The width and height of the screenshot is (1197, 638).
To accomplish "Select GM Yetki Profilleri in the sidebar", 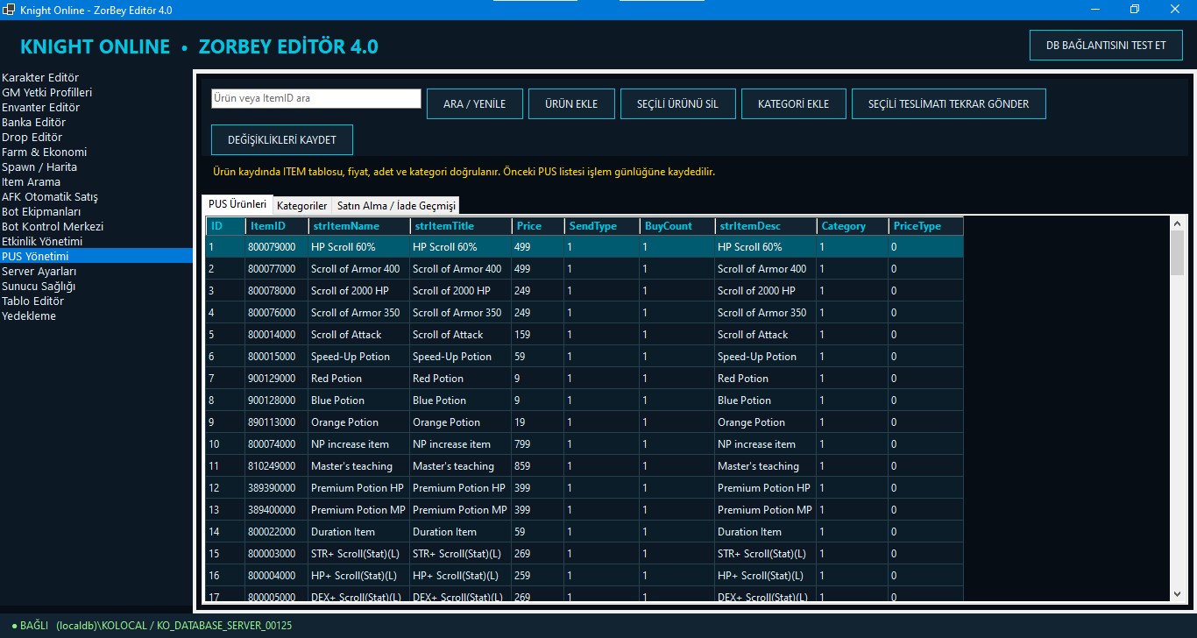I will click(96, 93).
